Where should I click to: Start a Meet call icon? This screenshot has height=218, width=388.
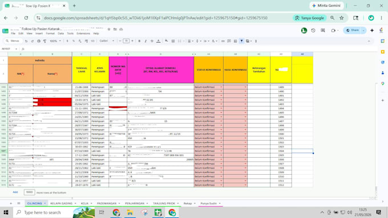click(x=334, y=30)
